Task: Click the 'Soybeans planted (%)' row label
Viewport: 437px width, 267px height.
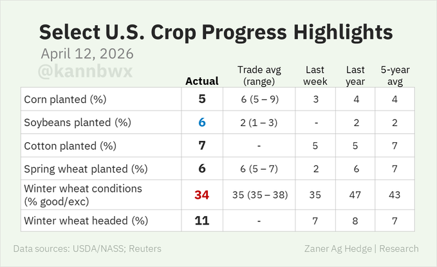Action: click(75, 122)
